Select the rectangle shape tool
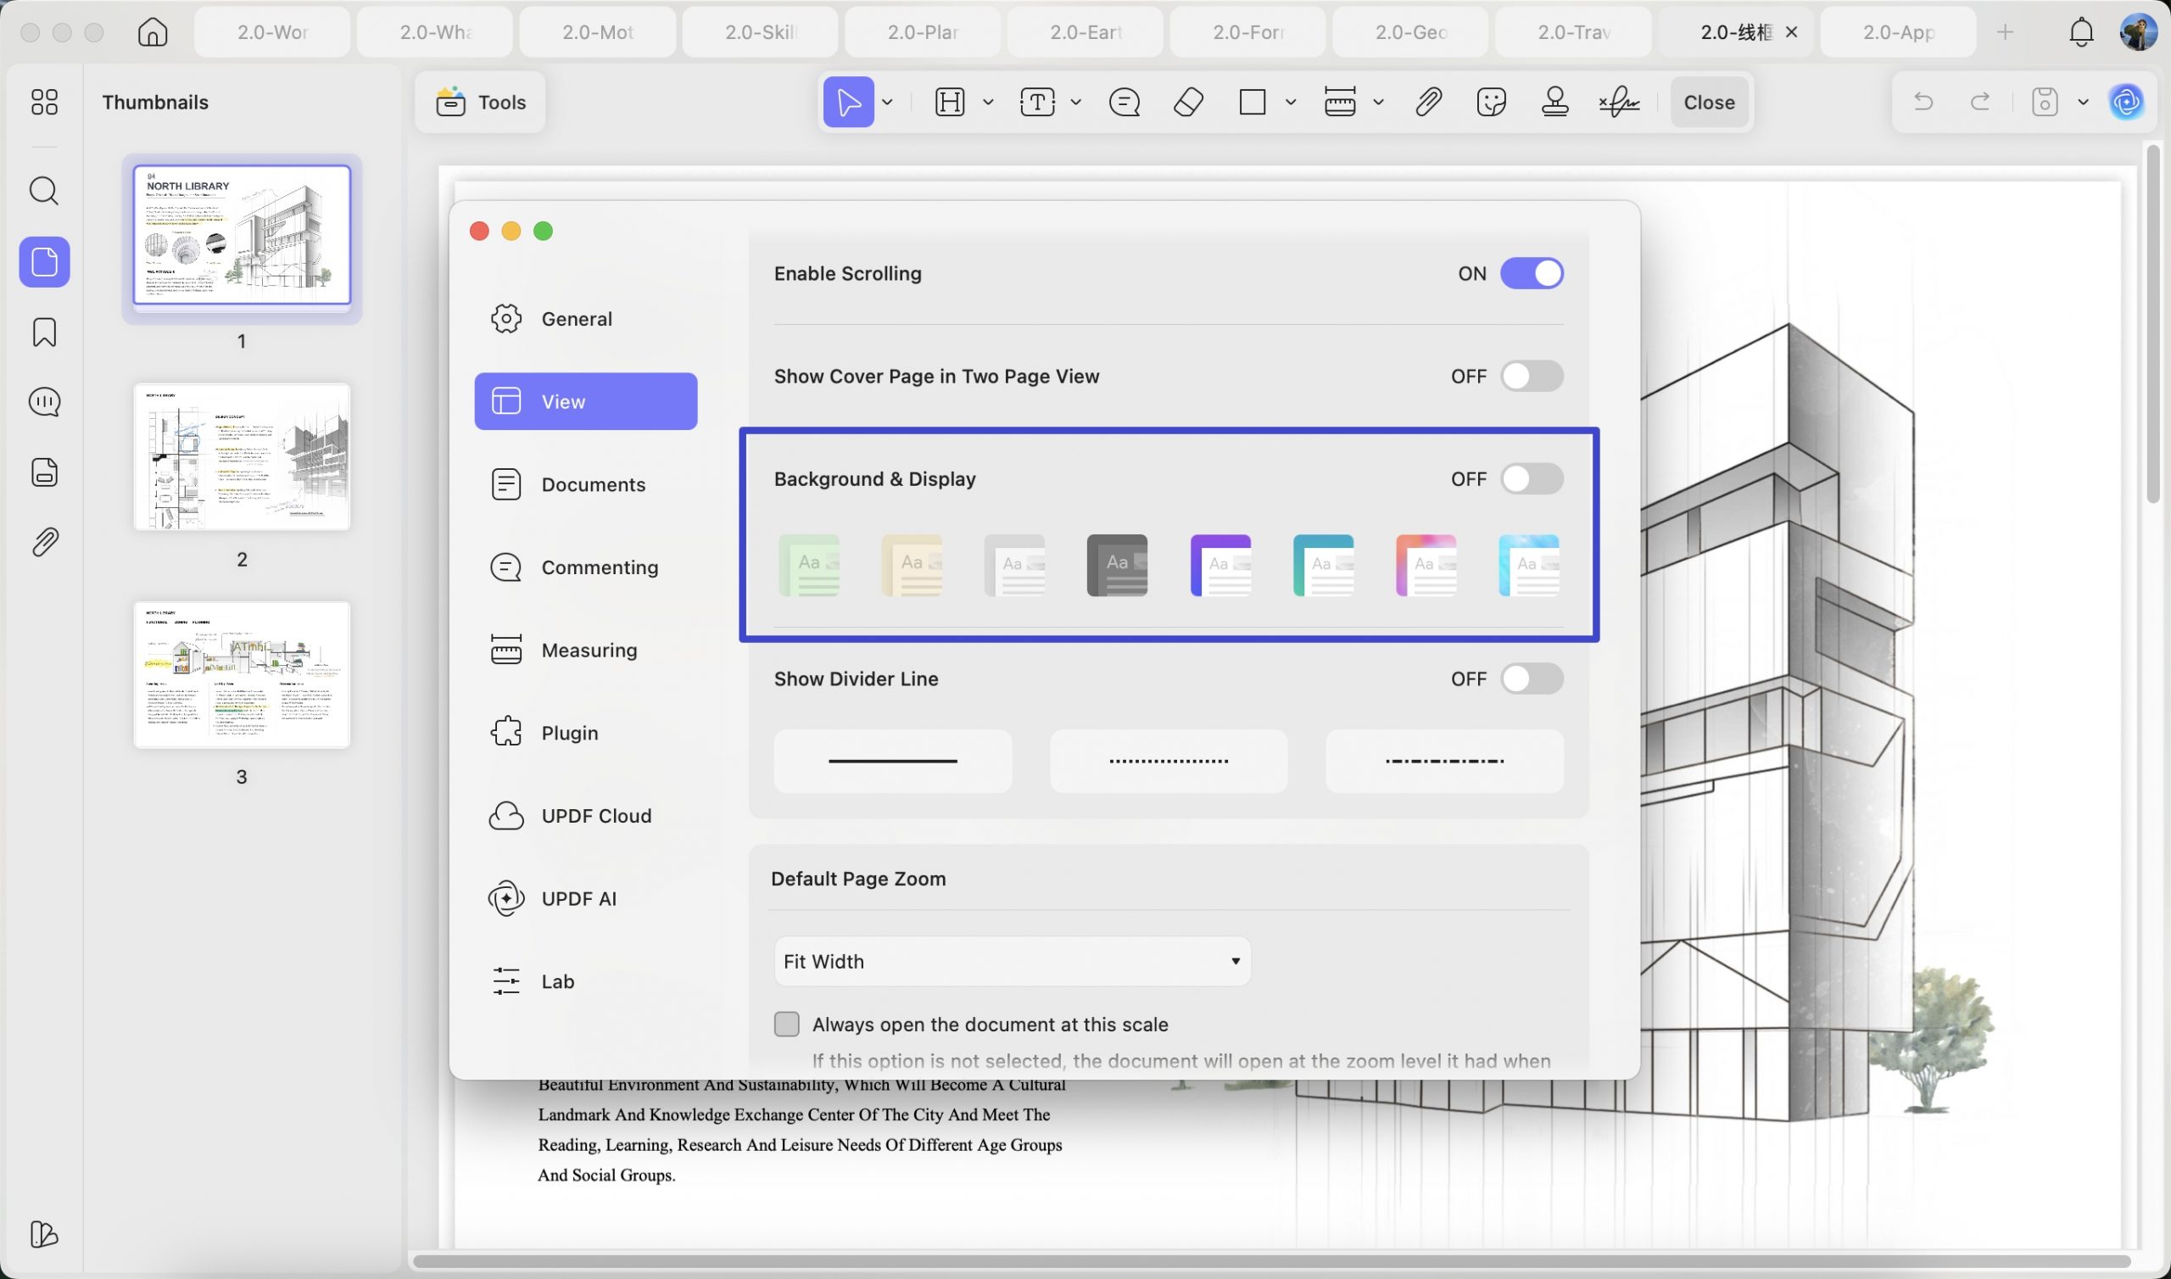Image resolution: width=2171 pixels, height=1279 pixels. coord(1252,102)
